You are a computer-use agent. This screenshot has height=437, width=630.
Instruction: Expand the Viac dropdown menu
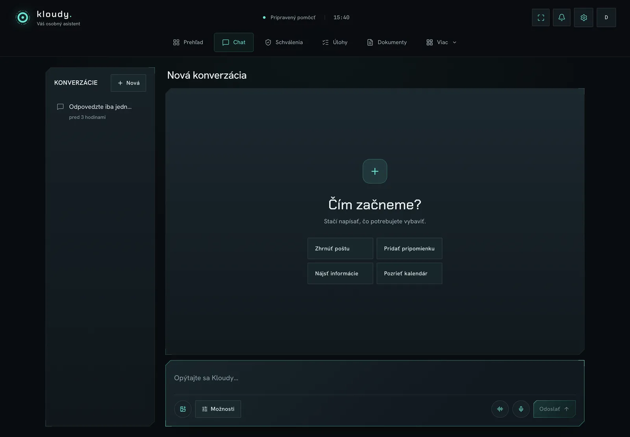pyautogui.click(x=441, y=42)
